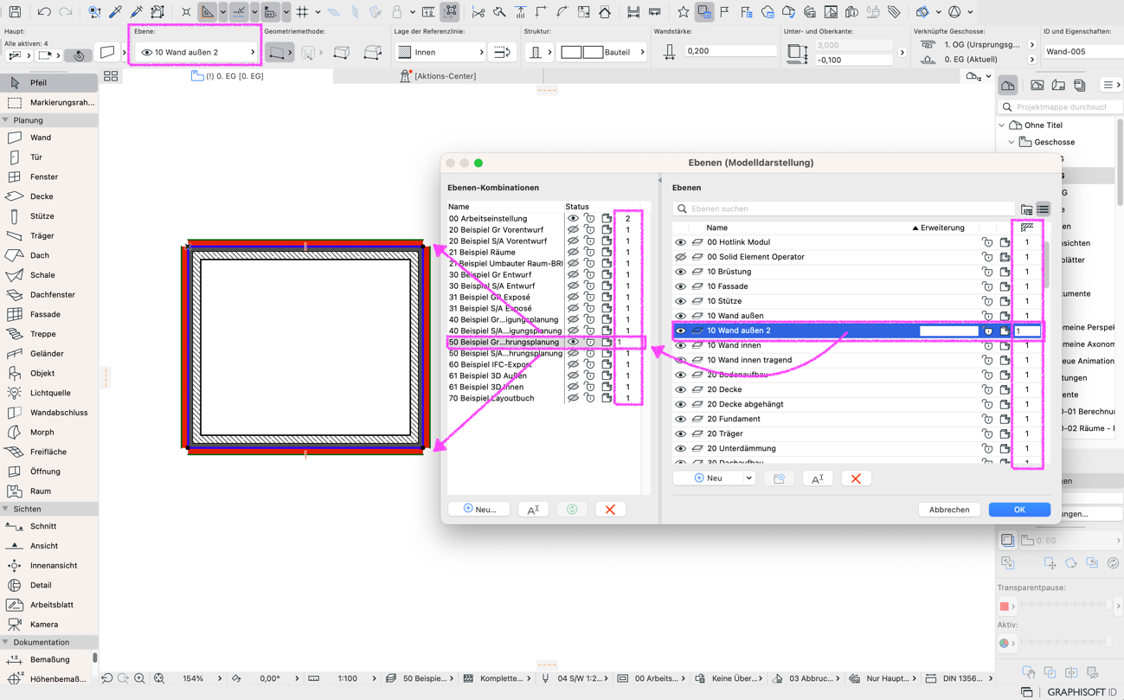Click Neu... under Ebenen-Kombinationen

(479, 510)
